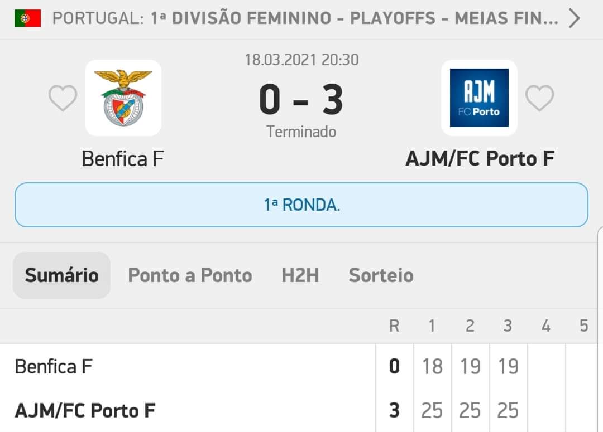
Task: Open the Benfica eagle crest logo
Action: (x=123, y=98)
